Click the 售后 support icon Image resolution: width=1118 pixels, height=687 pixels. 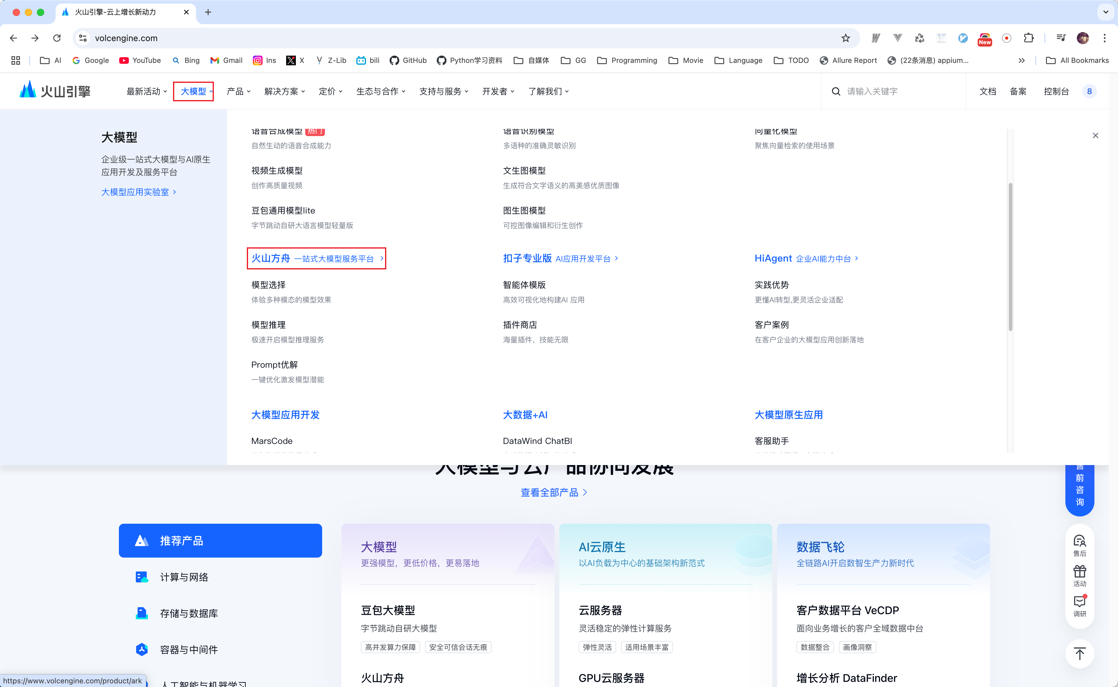point(1079,545)
